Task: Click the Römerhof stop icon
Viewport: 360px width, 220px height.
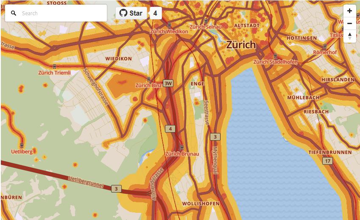Action: tap(325, 46)
